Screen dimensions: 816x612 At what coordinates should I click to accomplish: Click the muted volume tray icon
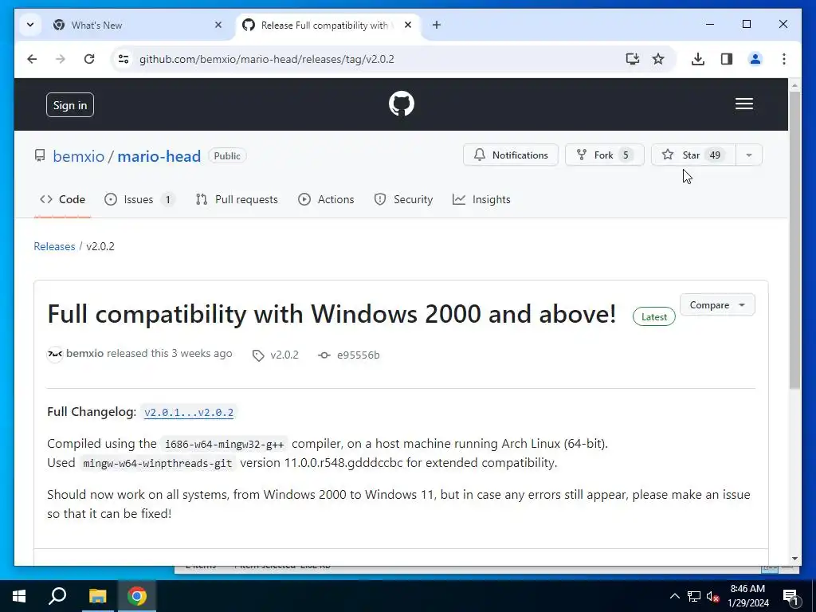(712, 596)
